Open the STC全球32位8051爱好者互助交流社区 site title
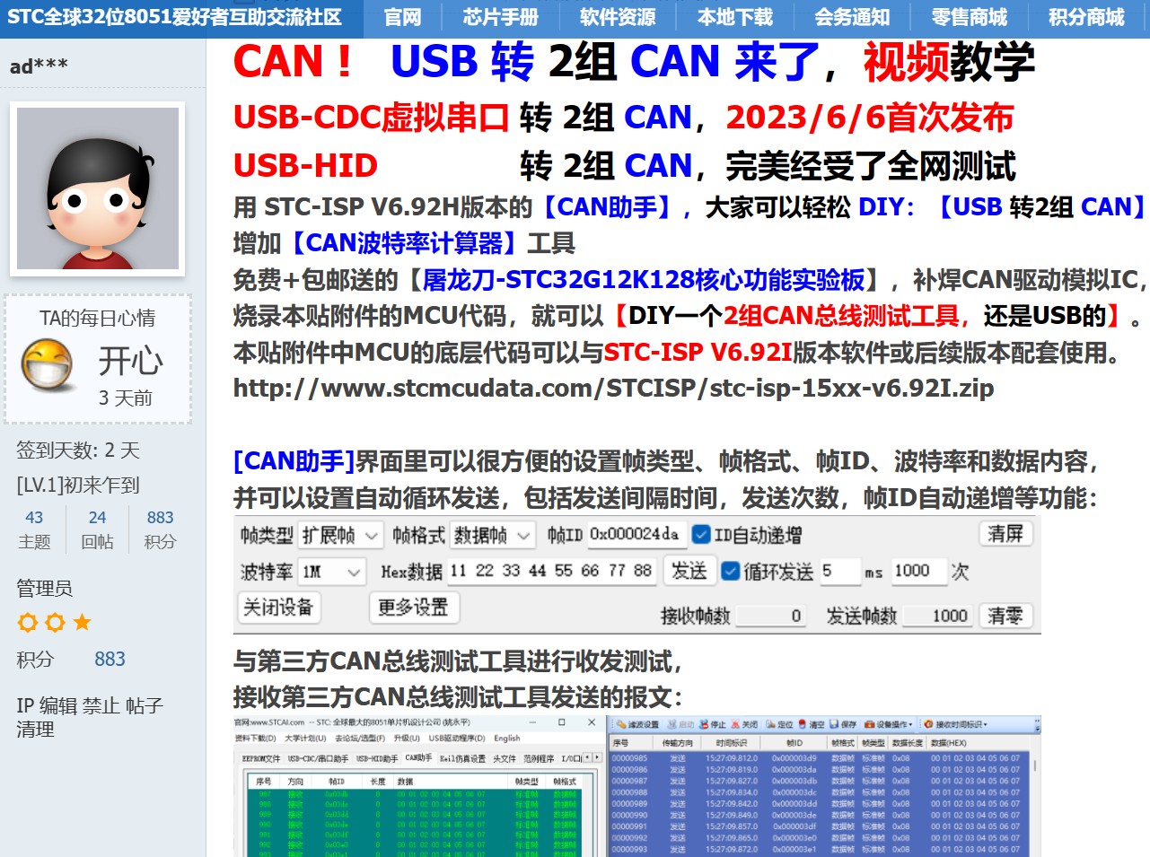 [175, 17]
